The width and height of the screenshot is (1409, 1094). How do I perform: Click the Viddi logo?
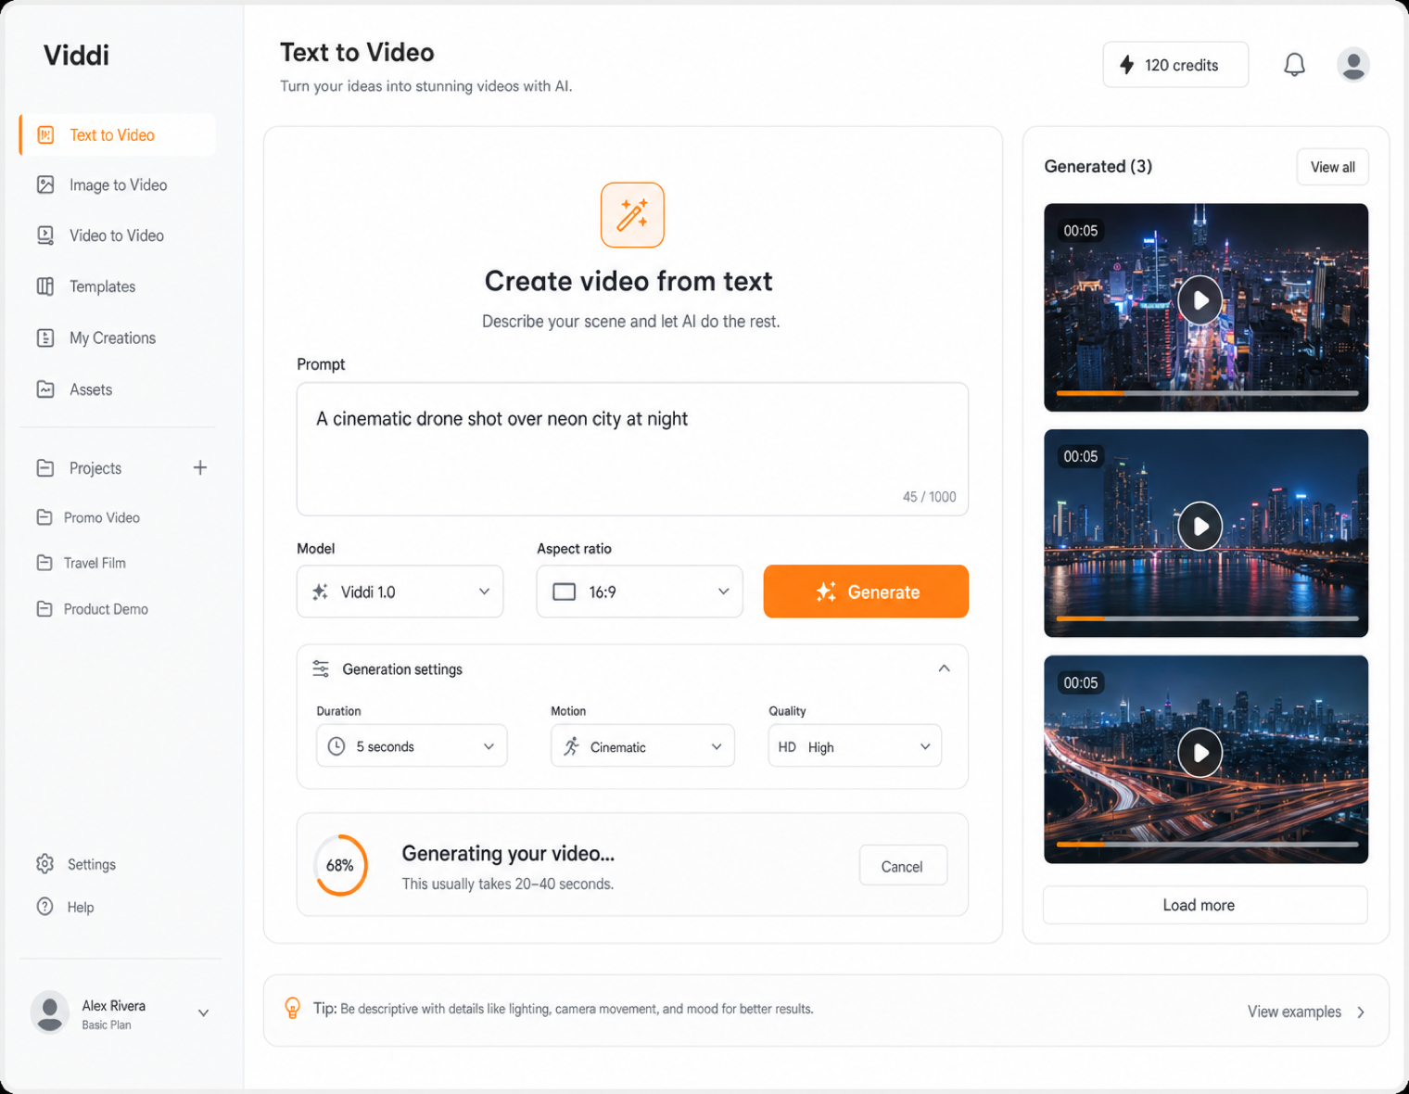(76, 56)
